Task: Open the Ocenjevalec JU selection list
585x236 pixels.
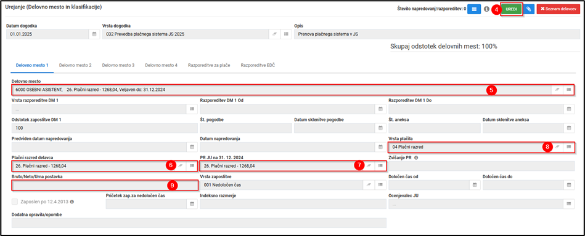Action: 569,203
